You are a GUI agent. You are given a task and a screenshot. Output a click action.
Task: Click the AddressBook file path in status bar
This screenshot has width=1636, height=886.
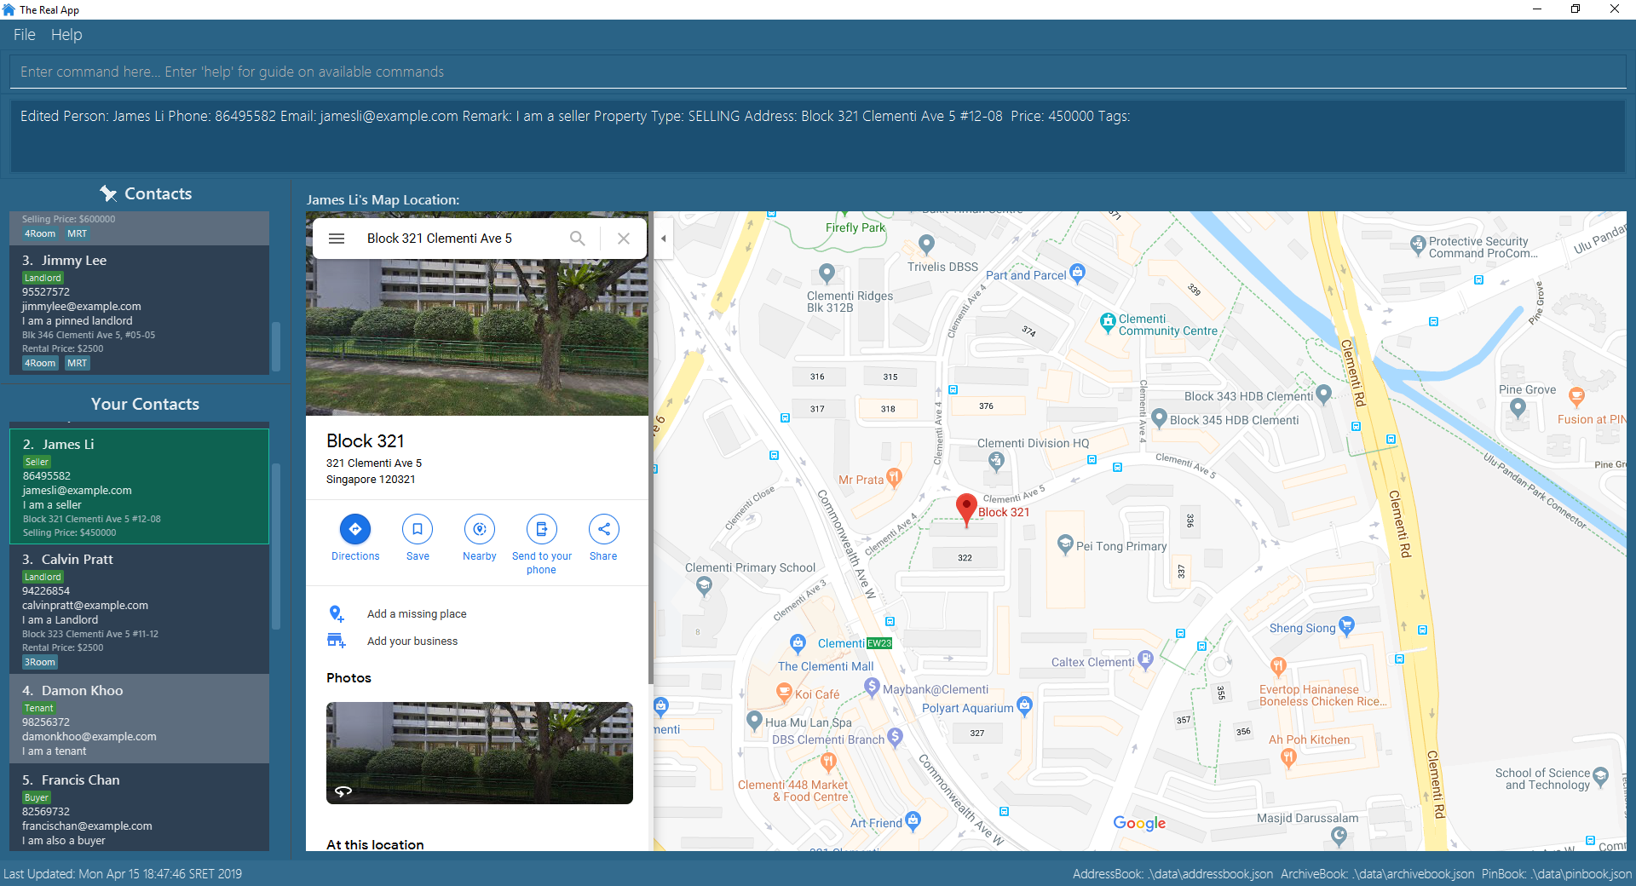click(x=1172, y=874)
